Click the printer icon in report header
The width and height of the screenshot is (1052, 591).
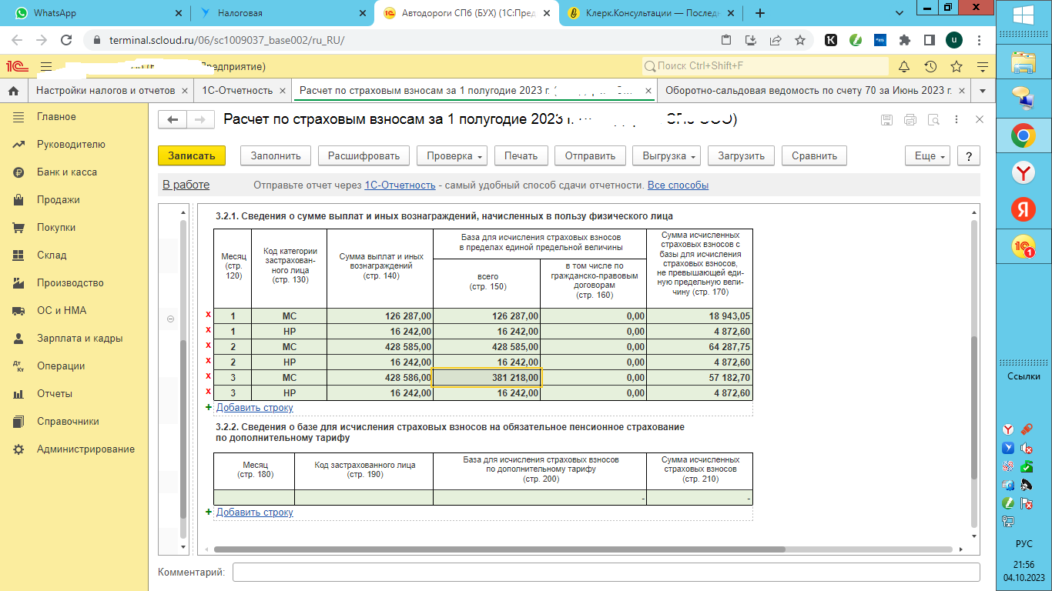tap(910, 120)
